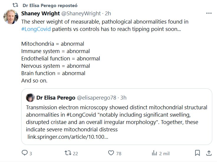This screenshot has width=217, height=162.
Task: Open the three-dot more options menu
Action: (x=209, y=14)
